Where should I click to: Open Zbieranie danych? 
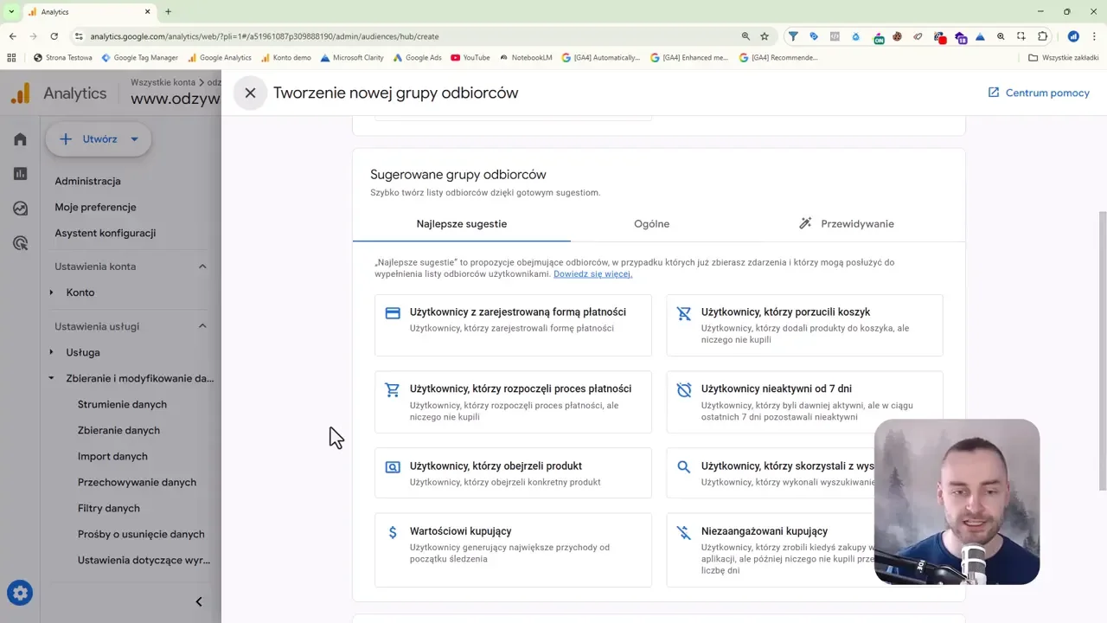118,430
